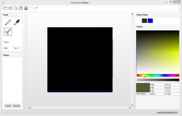Open a file with the folder icon
The height and width of the screenshot is (116, 182).
click(5, 8)
